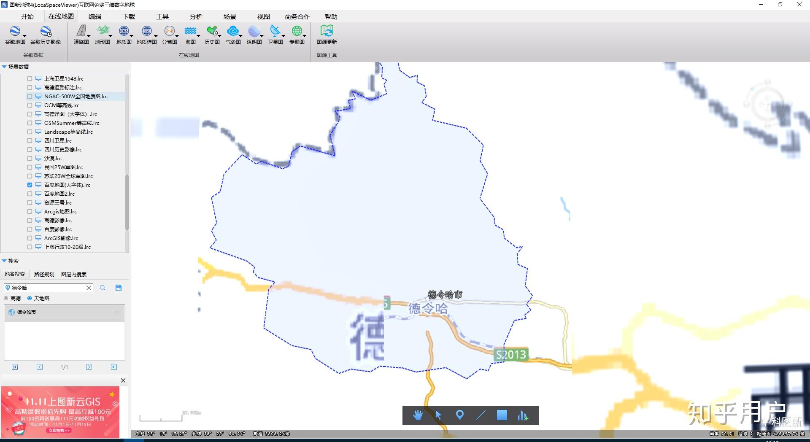Check the NGAC-500W全国地质图.lrc layer
The width and height of the screenshot is (810, 442).
pos(30,96)
